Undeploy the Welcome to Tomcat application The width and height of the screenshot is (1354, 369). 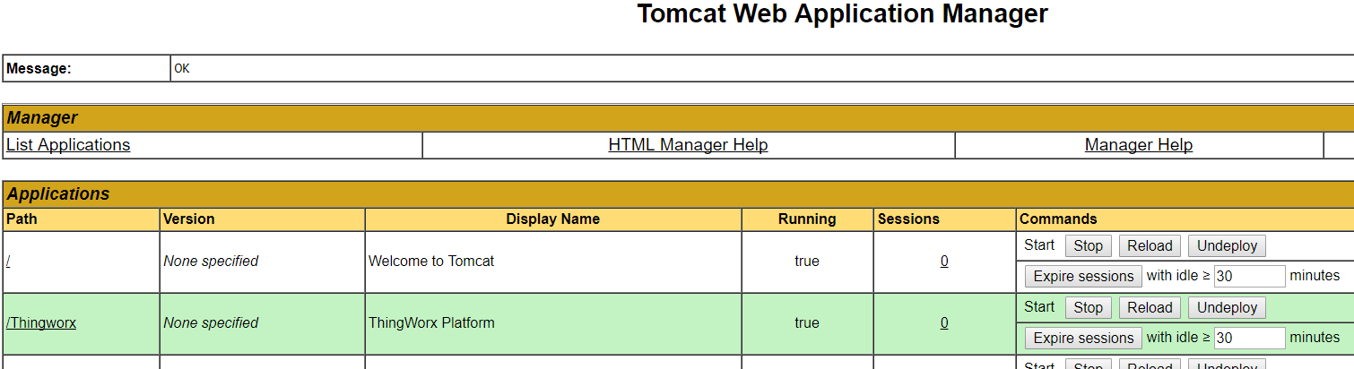click(1227, 245)
